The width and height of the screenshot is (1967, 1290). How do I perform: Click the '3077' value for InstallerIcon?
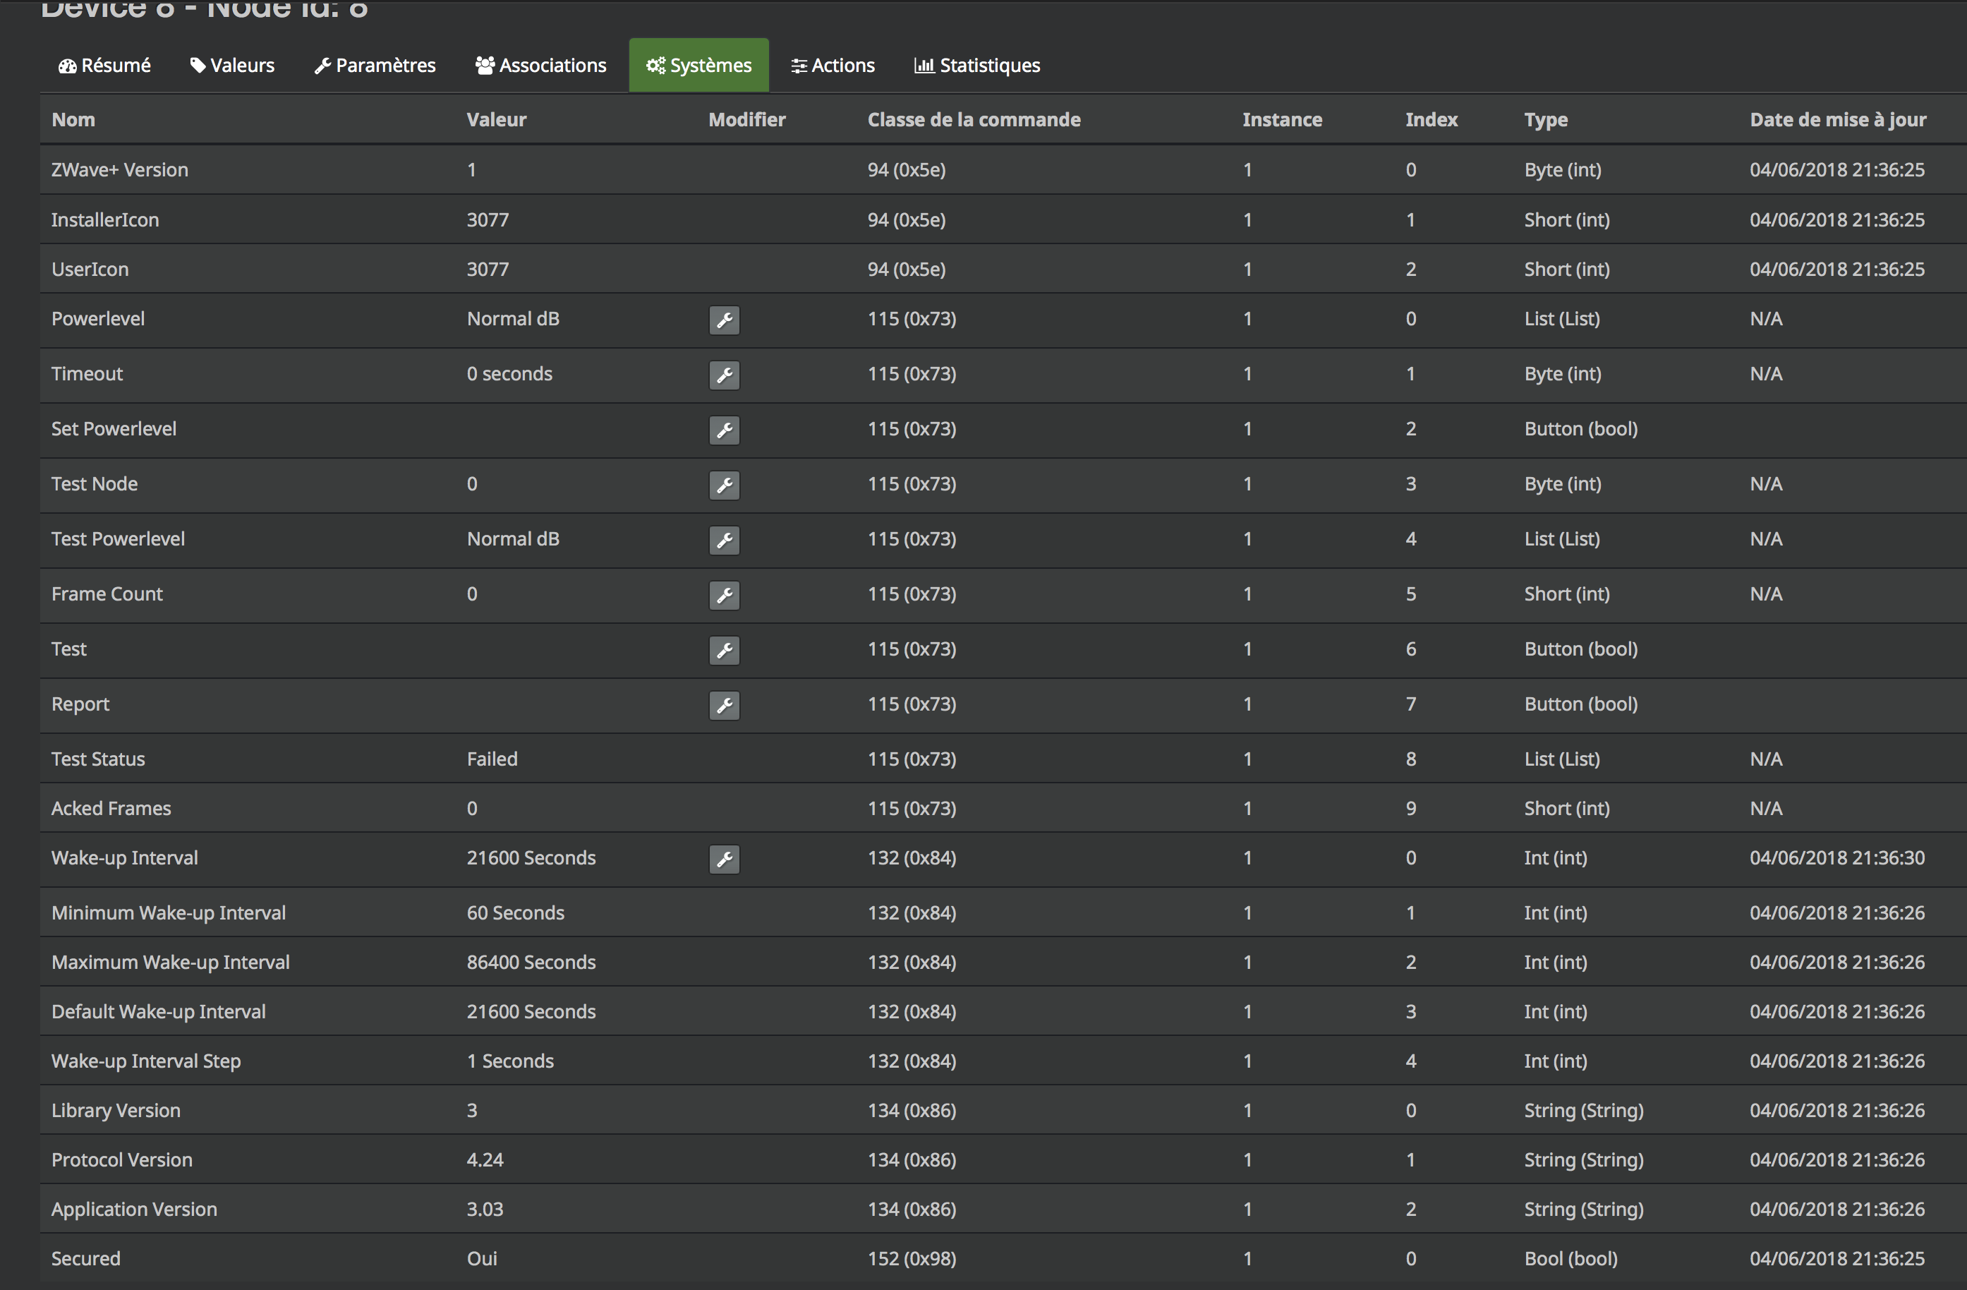(488, 220)
